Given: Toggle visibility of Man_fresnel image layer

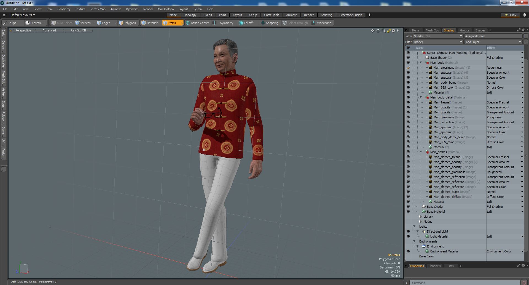Looking at the screenshot, I should pos(408,102).
